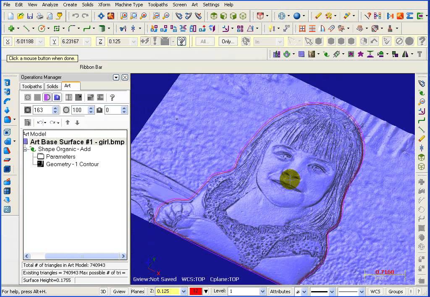Click the up arrow to move operation up

tap(68, 122)
